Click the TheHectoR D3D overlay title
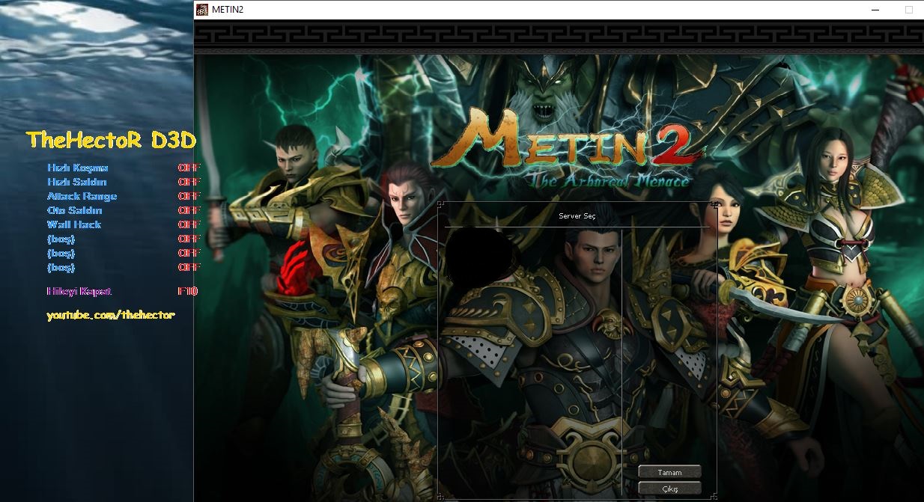This screenshot has width=924, height=502. [112, 140]
